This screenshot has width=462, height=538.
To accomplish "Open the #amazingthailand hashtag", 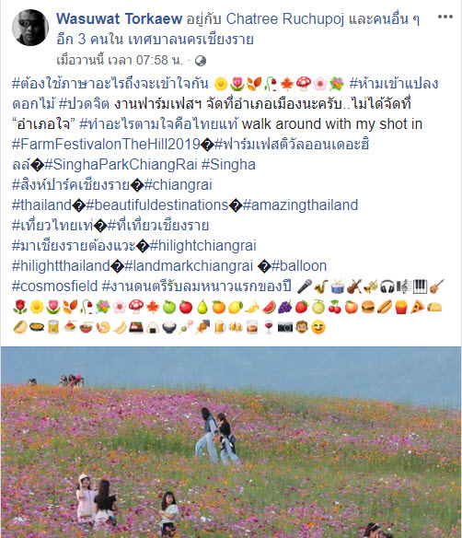I will [x=300, y=205].
